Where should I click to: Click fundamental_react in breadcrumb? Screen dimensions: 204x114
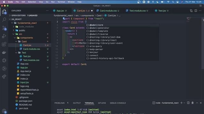pyautogui.click(x=63, y=16)
